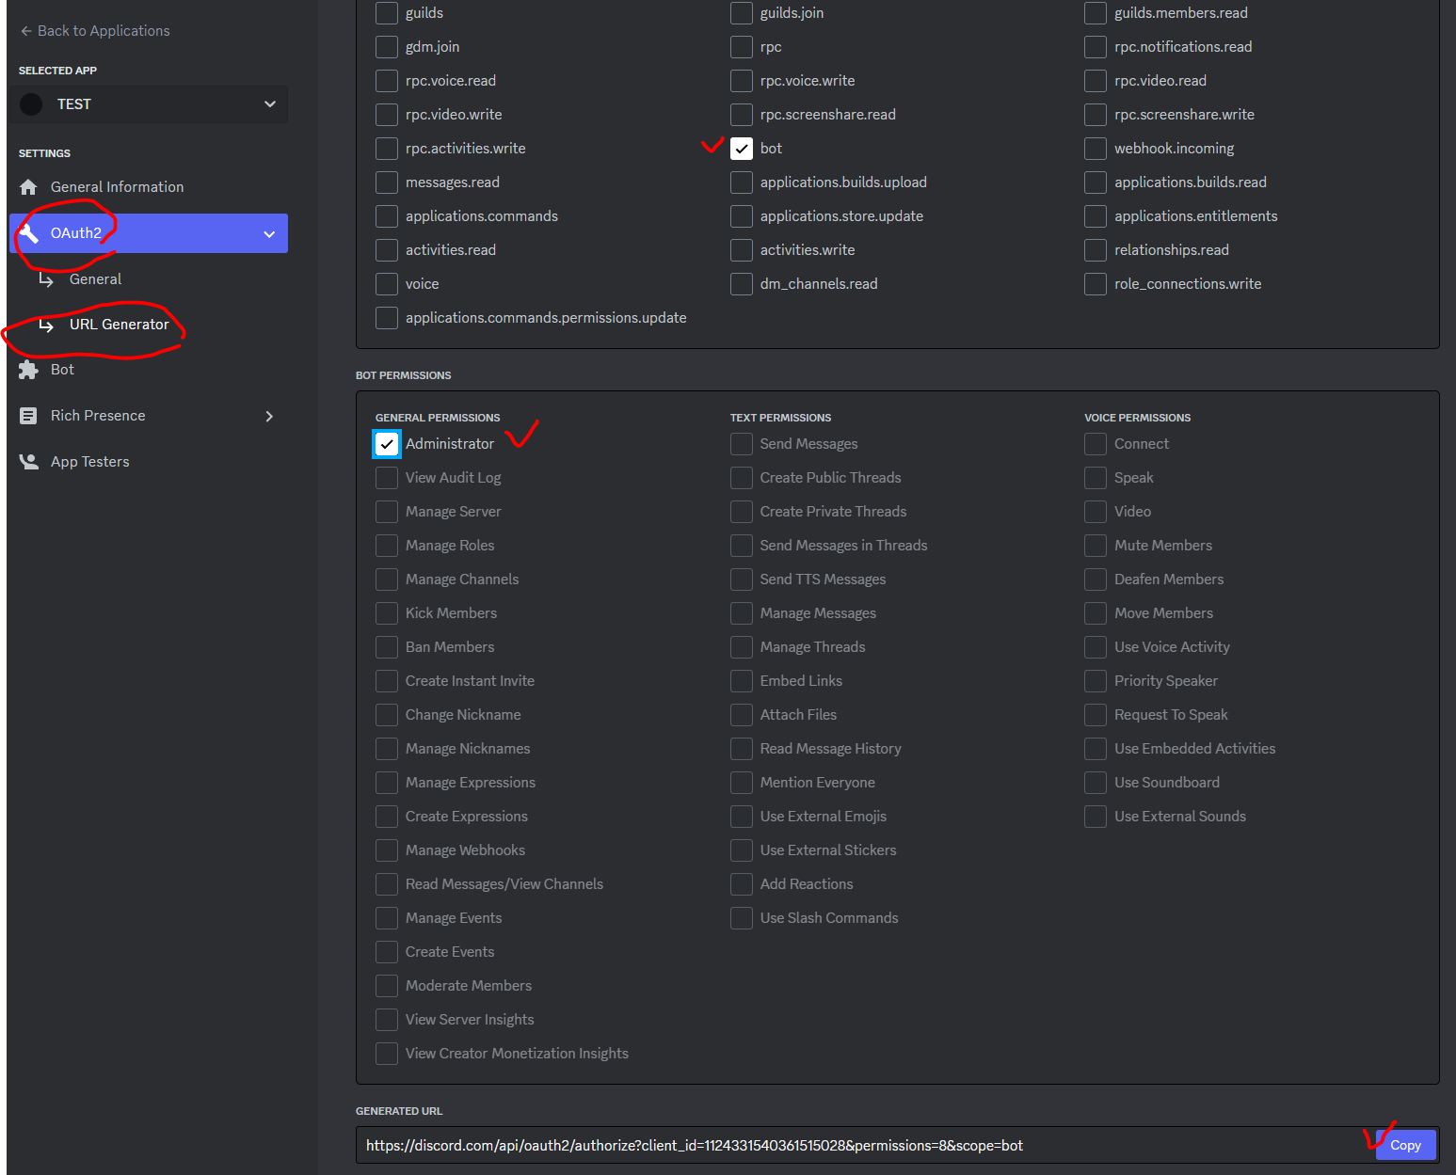Viewport: 1456px width, 1175px height.
Task: Tick the rpc.screenshare.read scope
Action: pyautogui.click(x=742, y=115)
